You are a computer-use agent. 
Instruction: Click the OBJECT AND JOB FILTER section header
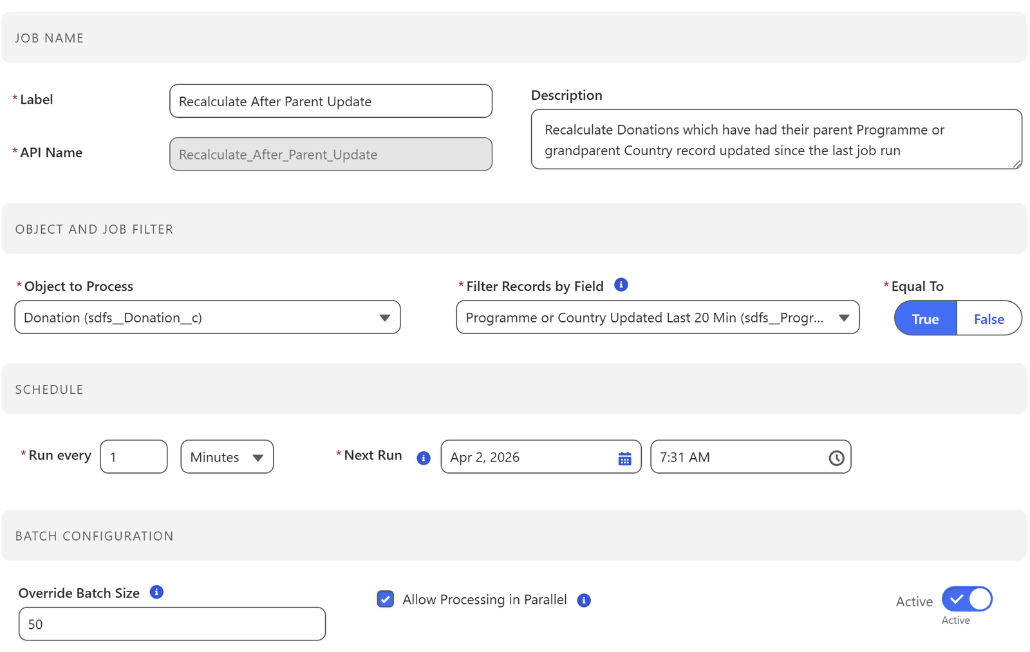(x=514, y=228)
